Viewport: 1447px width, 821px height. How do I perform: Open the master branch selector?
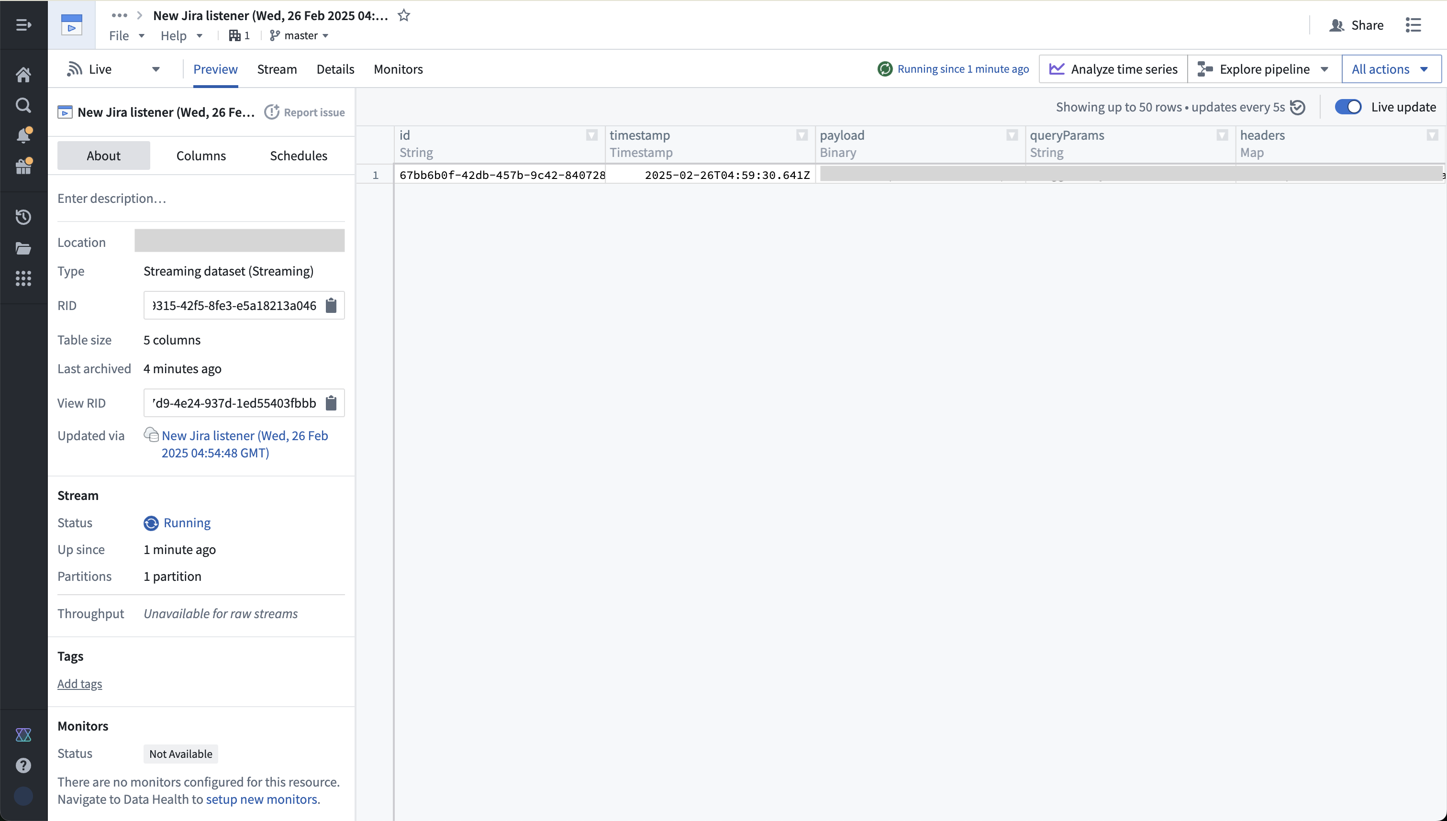click(299, 35)
